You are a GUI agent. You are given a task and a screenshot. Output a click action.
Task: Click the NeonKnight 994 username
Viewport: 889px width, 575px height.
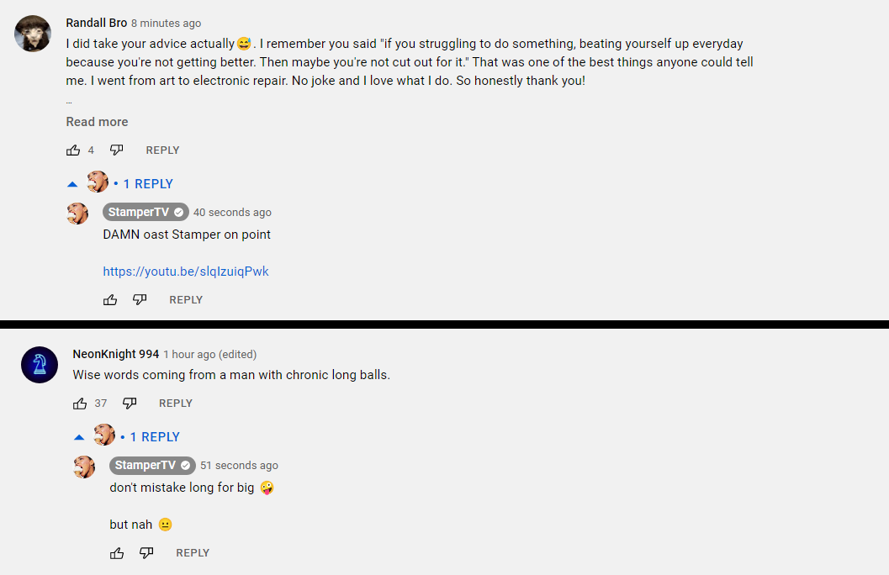115,354
